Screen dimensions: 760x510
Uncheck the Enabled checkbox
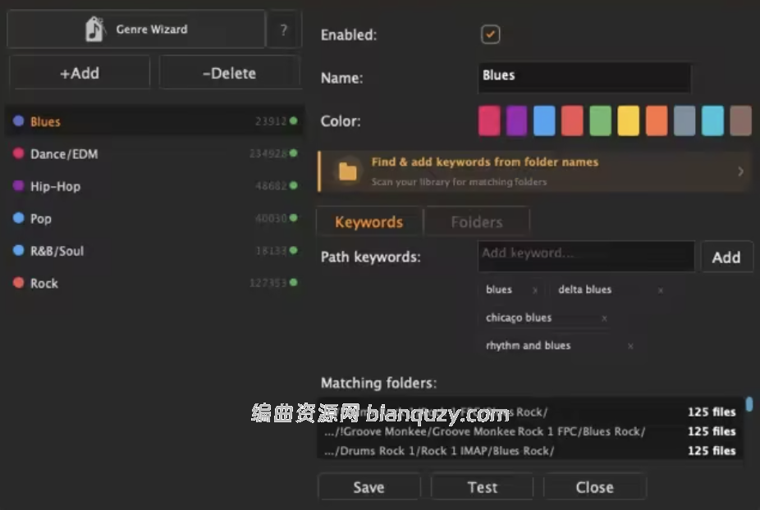pyautogui.click(x=491, y=34)
